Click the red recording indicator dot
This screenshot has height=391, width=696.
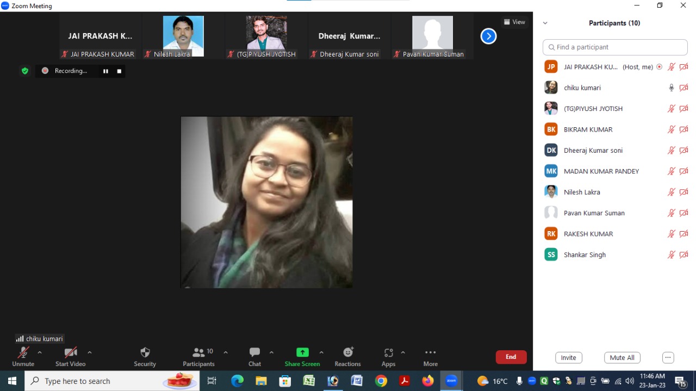[45, 71]
